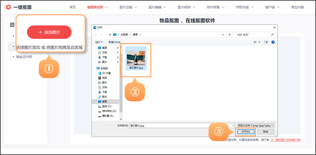Open the view options dropdown arrow
316x155 pixels.
tap(260, 42)
